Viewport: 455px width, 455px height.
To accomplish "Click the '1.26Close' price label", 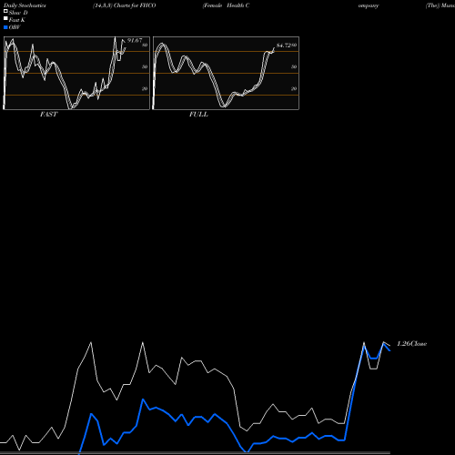I will click(x=412, y=344).
